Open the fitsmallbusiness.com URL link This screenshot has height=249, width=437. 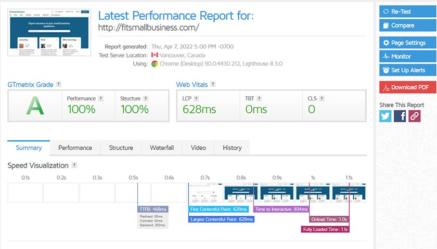click(149, 28)
